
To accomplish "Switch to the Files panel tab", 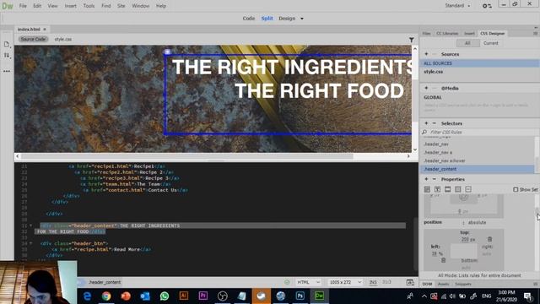I will (x=426, y=34).
